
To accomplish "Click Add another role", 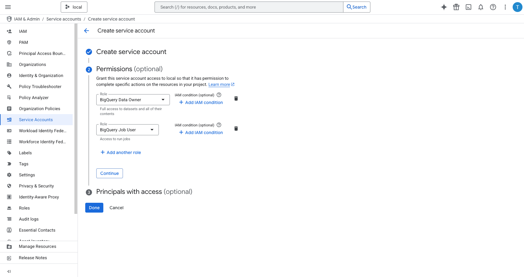I will pos(121,152).
